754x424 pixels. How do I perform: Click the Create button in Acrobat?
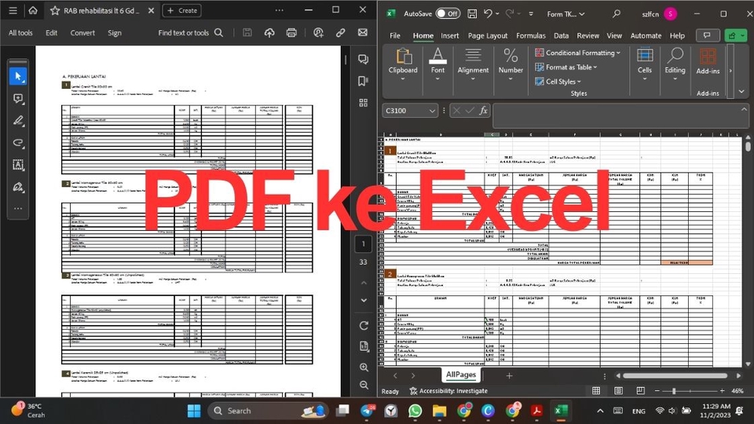pyautogui.click(x=181, y=10)
